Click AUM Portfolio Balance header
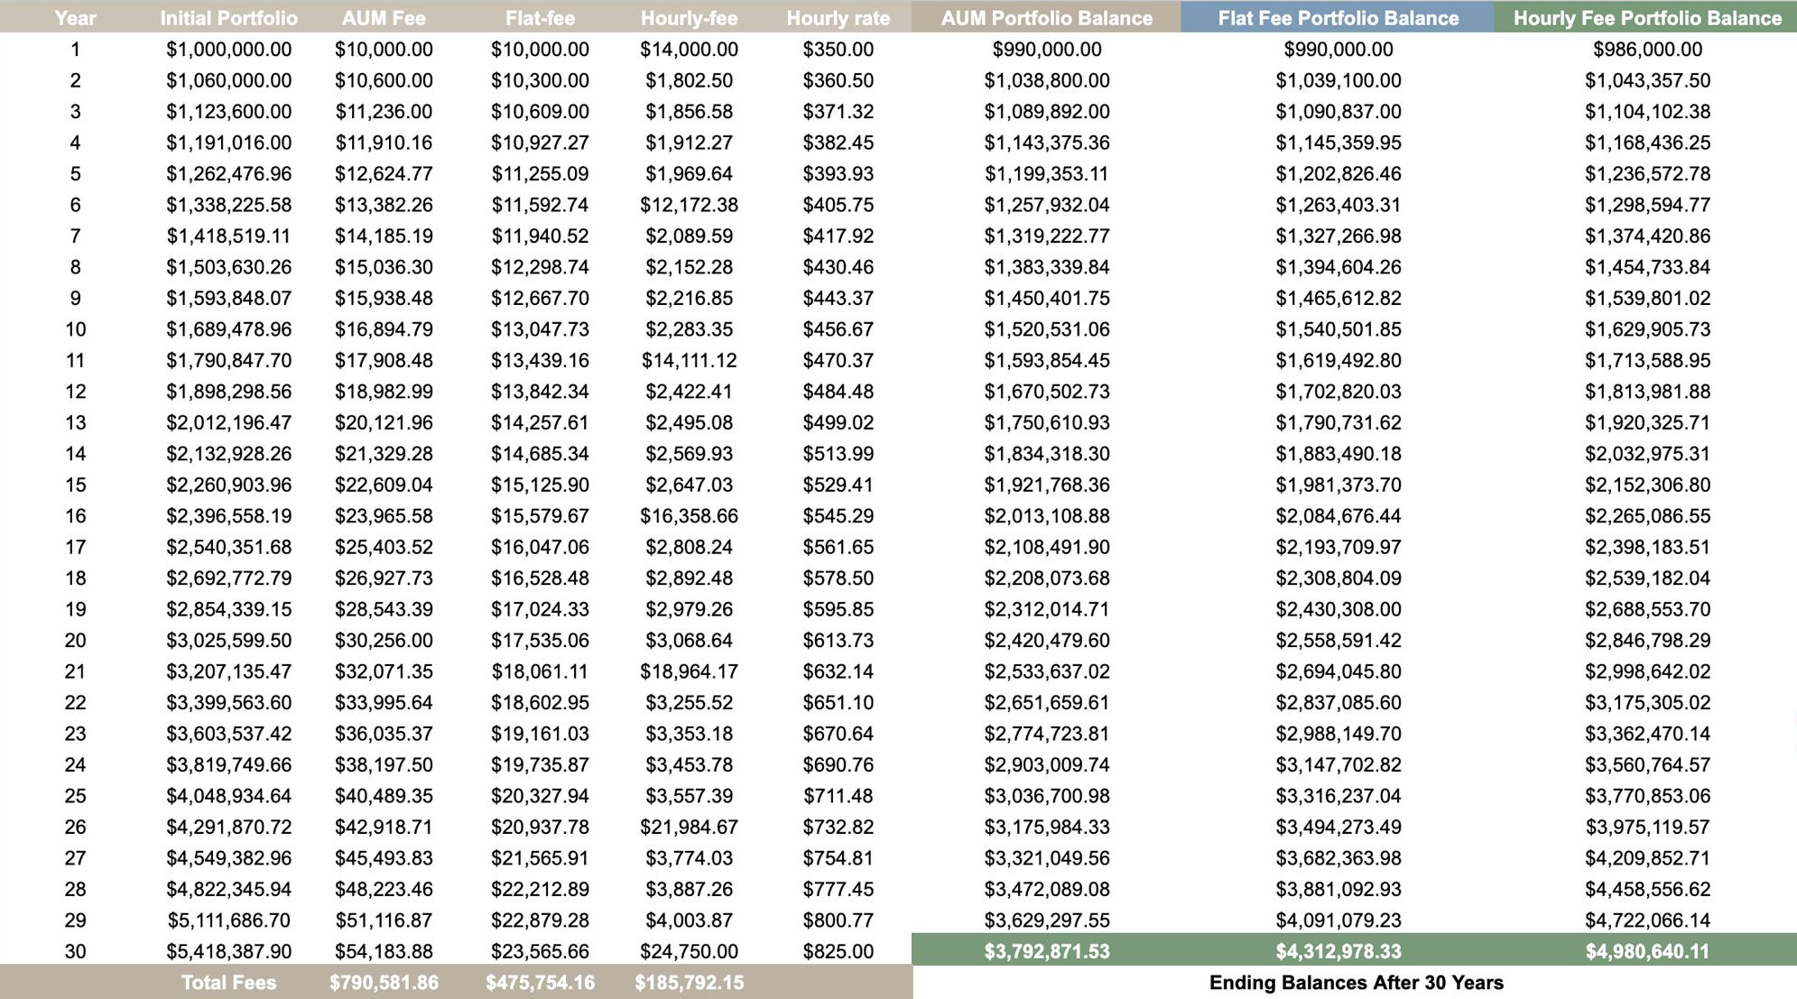Viewport: 1797px width, 999px height. [1046, 18]
